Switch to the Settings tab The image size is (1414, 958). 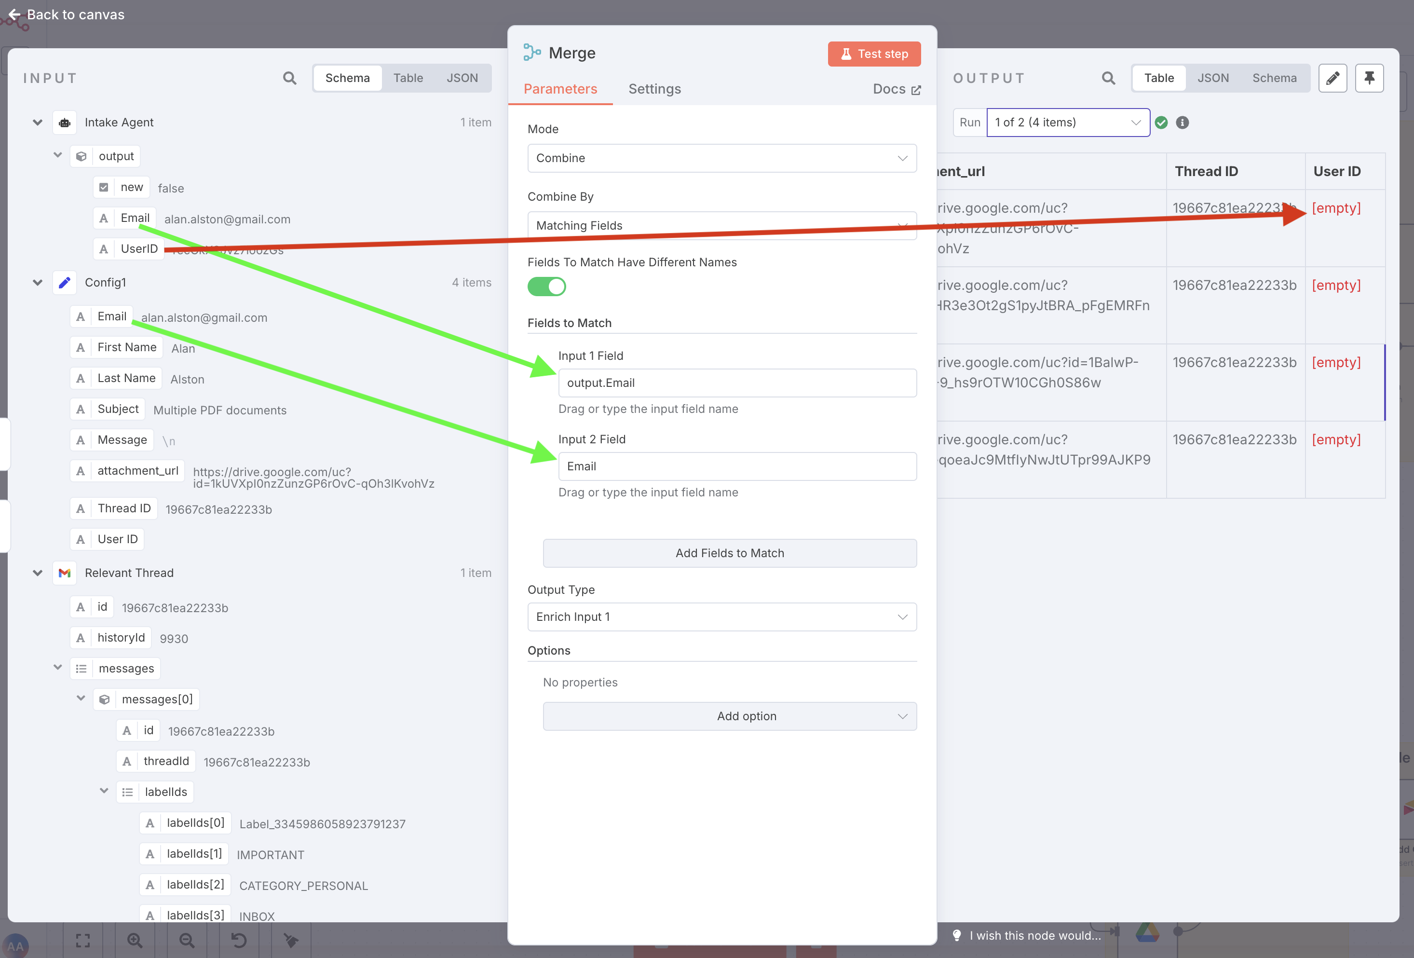[x=654, y=89]
